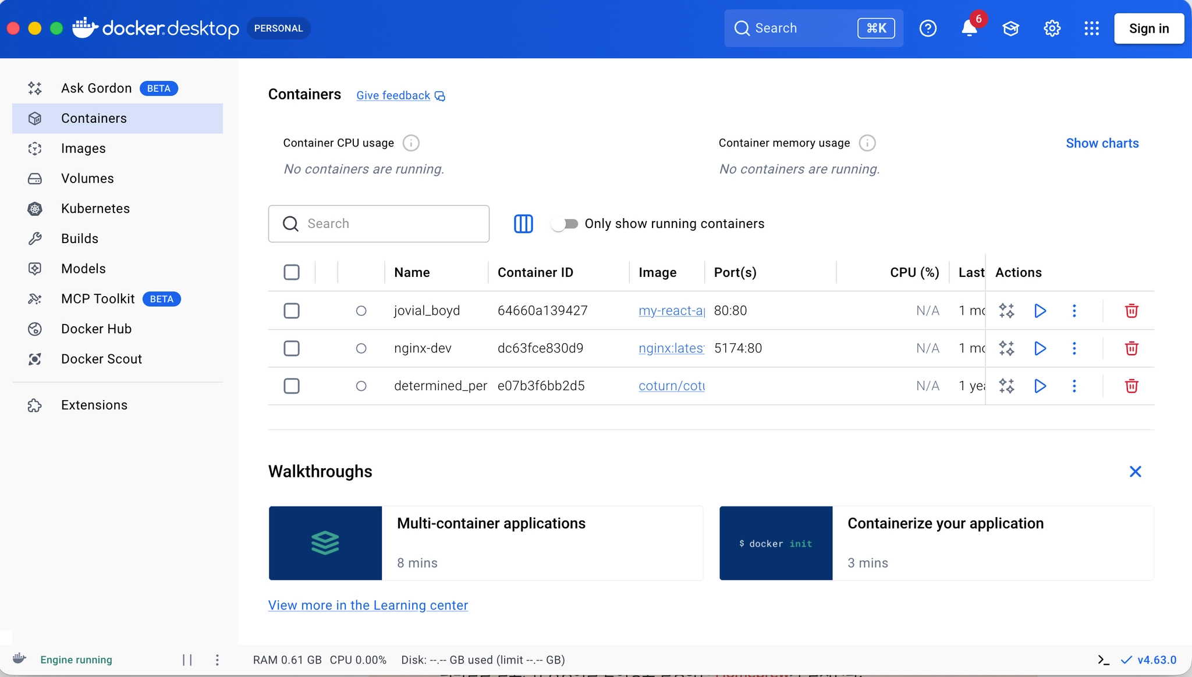Pause the Docker engine
Viewport: 1192px width, 677px height.
coord(187,660)
